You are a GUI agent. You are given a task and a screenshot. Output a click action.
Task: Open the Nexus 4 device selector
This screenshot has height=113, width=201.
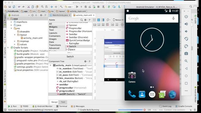(x=118, y=20)
